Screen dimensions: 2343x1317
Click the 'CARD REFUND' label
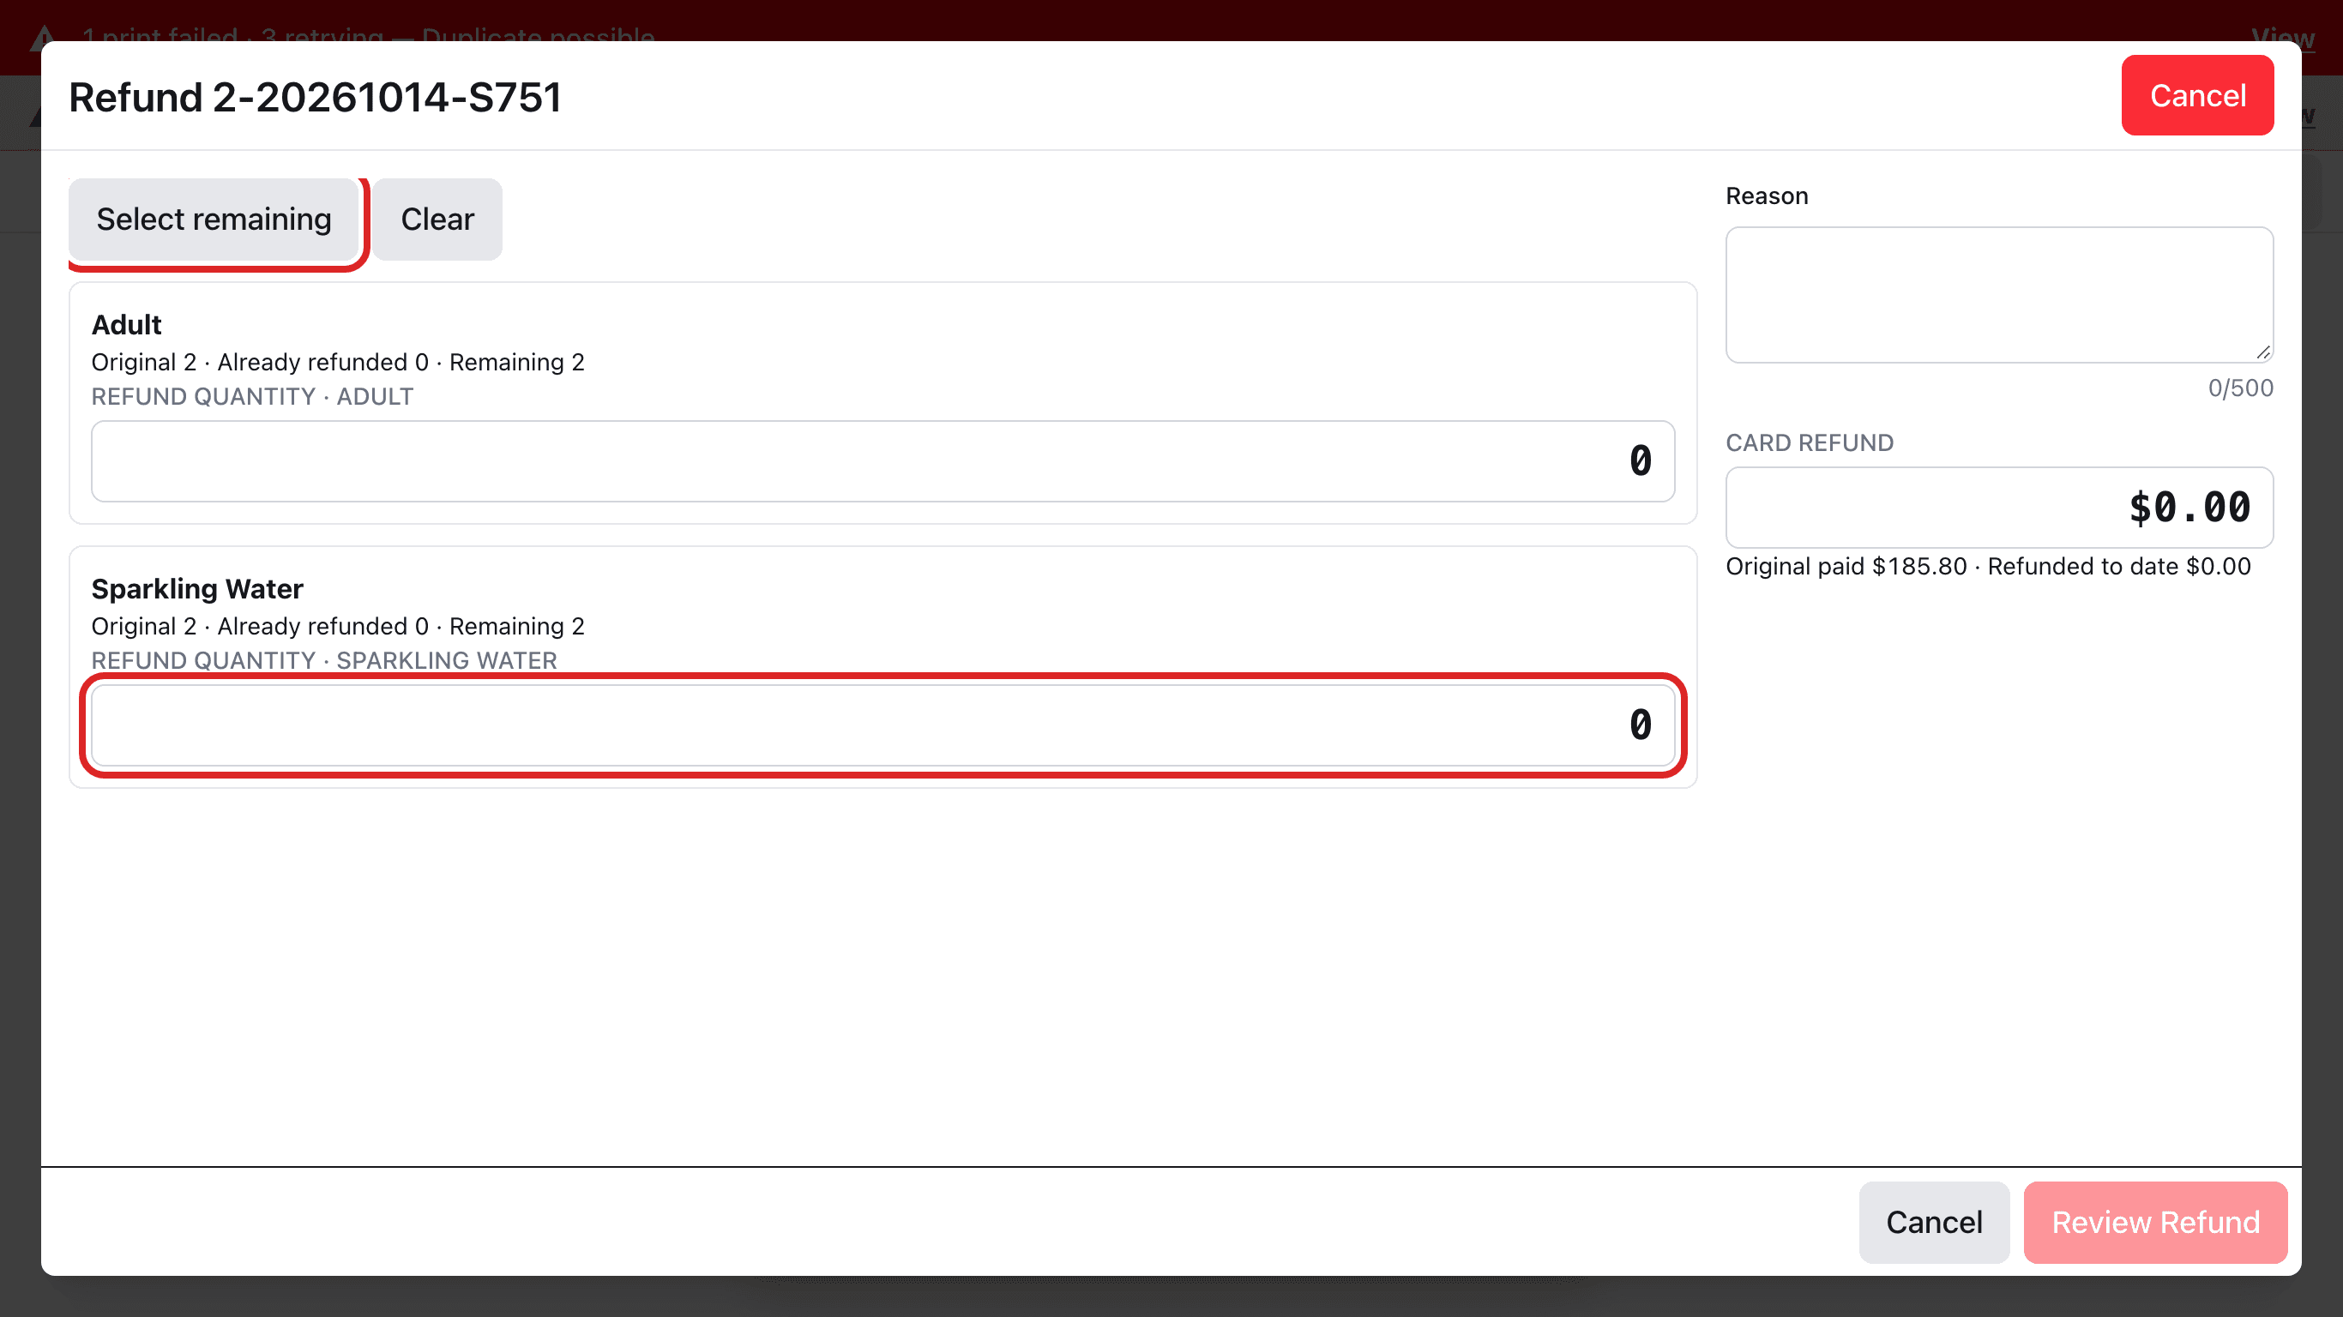(x=1809, y=443)
